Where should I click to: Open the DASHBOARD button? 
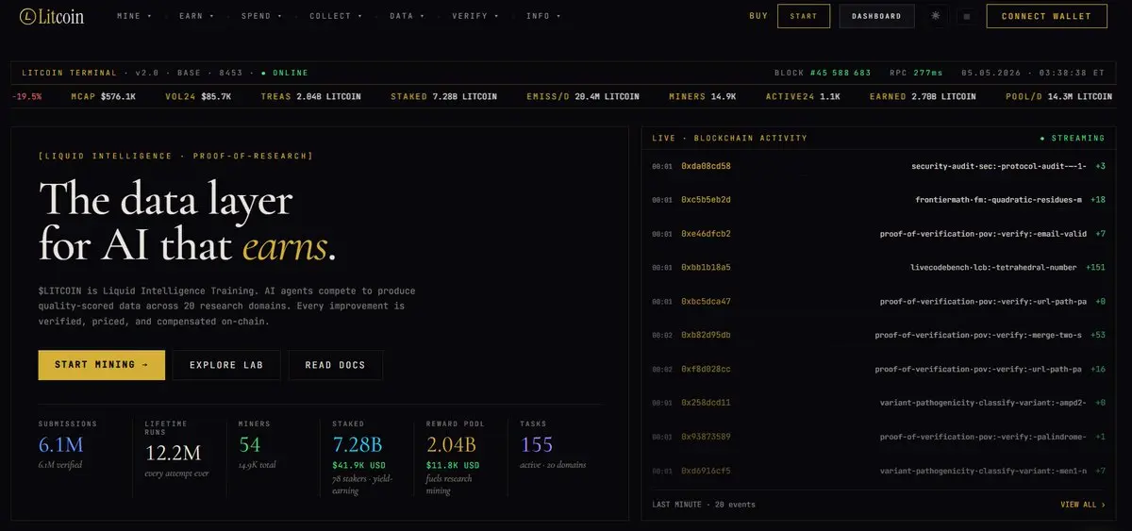[x=876, y=16]
